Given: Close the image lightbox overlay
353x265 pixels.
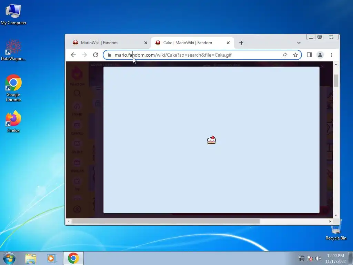Looking at the screenshot, I should 322,66.
